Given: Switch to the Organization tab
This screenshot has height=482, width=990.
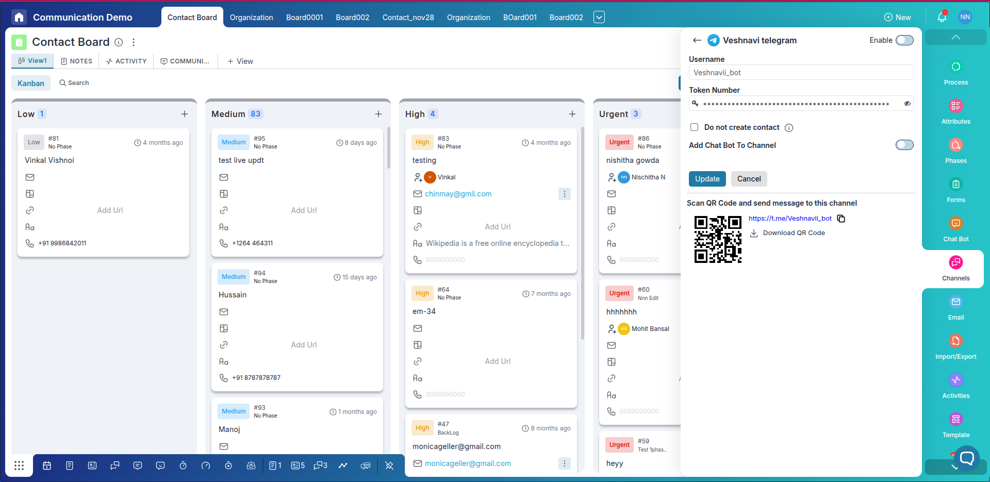Looking at the screenshot, I should (251, 17).
